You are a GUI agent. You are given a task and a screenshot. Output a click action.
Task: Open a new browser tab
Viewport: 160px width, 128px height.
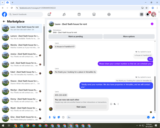pos(12,2)
